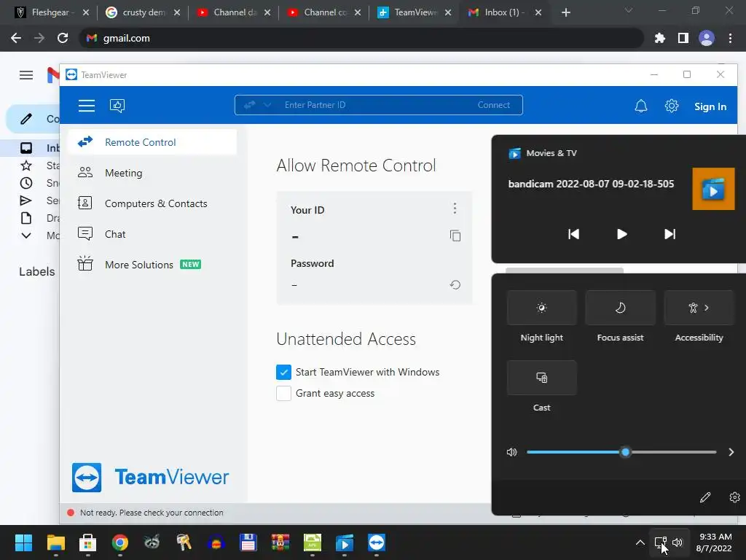Mute volume via speaker icon in quick settings
This screenshot has width=746, height=560.
click(x=511, y=452)
